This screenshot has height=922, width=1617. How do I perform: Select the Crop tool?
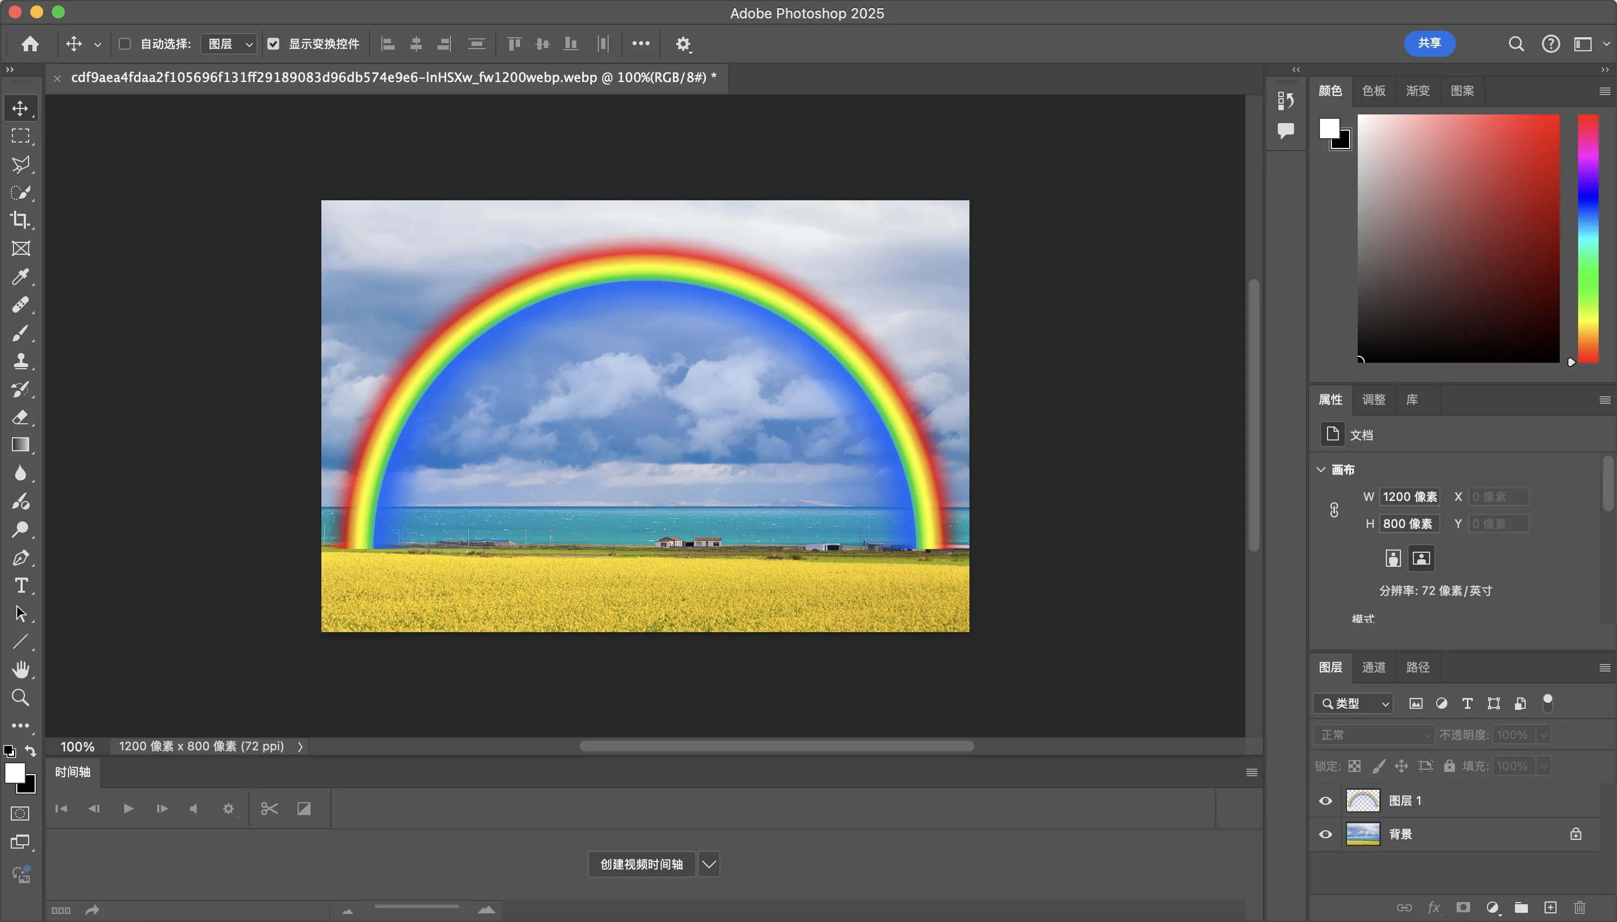click(21, 220)
